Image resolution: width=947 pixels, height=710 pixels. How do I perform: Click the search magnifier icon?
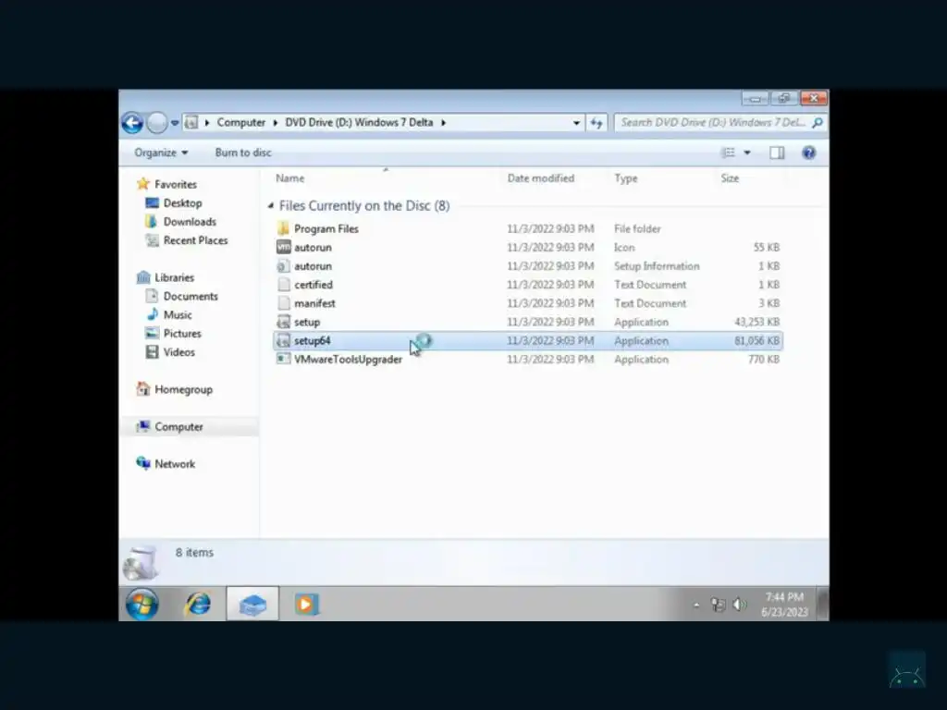tap(818, 123)
